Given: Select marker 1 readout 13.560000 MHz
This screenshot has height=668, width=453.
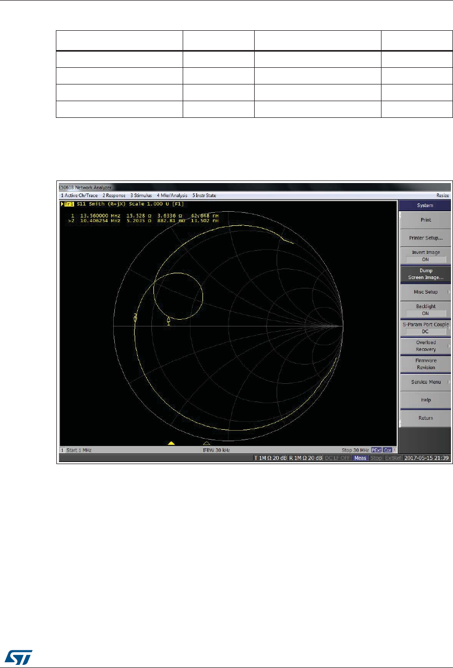Looking at the screenshot, I should [x=101, y=215].
